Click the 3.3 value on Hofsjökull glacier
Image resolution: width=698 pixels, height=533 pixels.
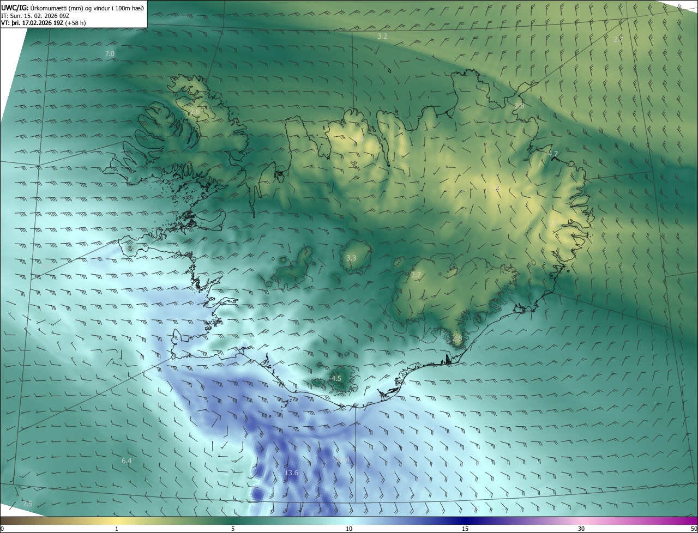click(x=351, y=258)
